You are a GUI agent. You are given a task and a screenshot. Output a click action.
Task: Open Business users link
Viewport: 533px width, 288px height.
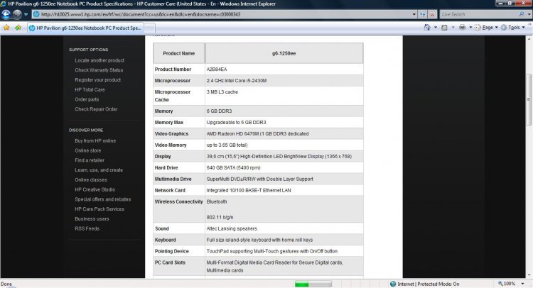pyautogui.click(x=92, y=218)
